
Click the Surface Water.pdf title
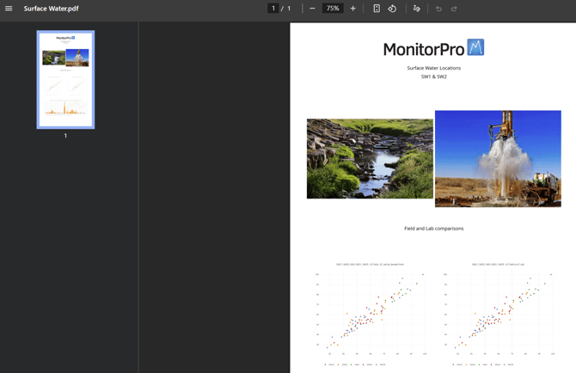51,9
